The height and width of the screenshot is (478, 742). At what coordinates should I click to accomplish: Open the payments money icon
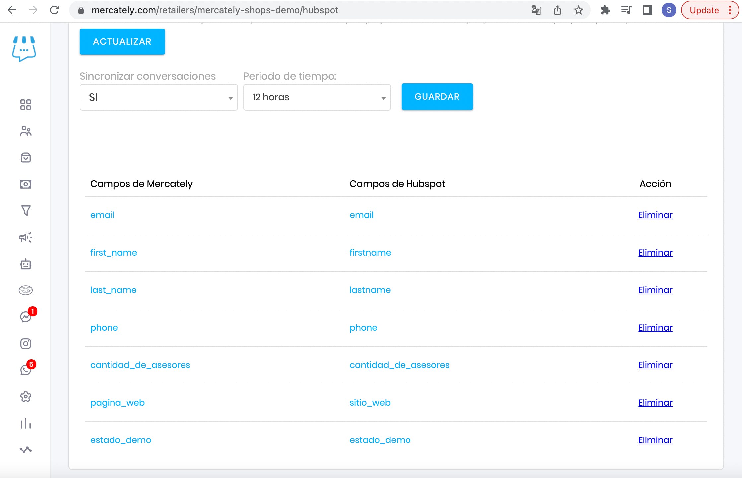click(x=26, y=184)
